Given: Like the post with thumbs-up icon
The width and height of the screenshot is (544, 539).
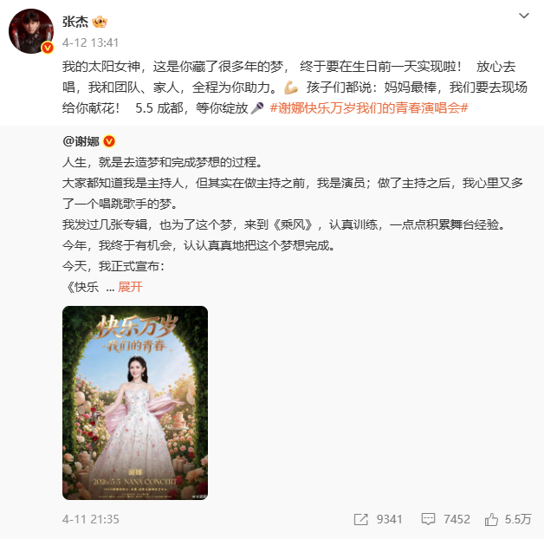Looking at the screenshot, I should [491, 519].
